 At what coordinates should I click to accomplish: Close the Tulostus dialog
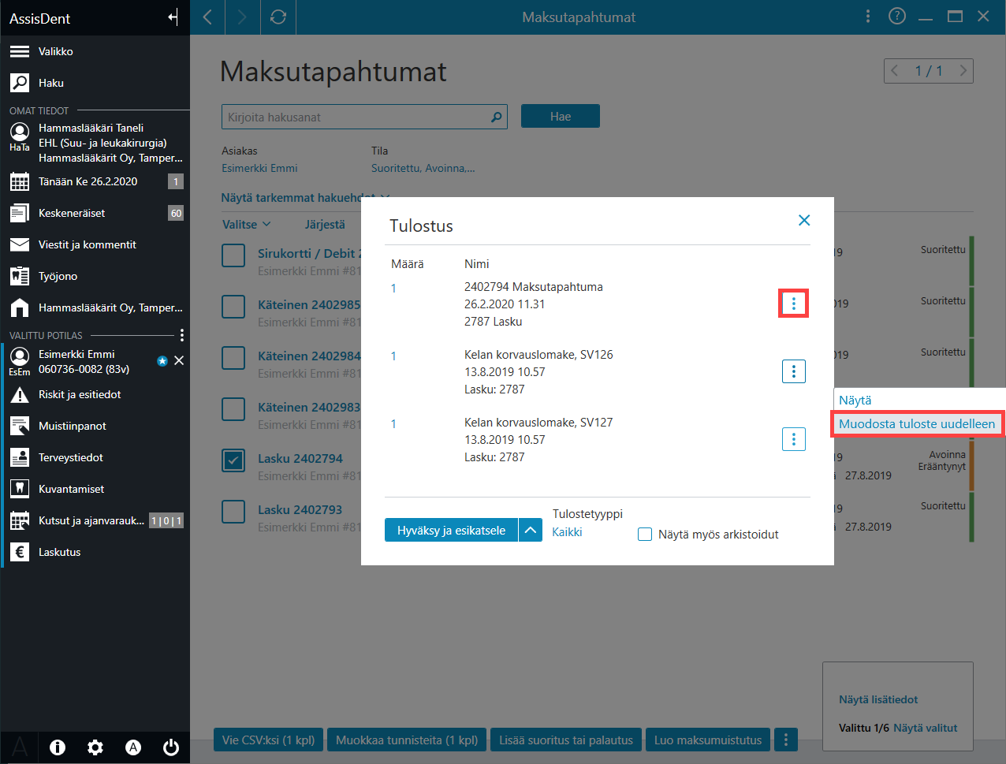pyautogui.click(x=804, y=220)
